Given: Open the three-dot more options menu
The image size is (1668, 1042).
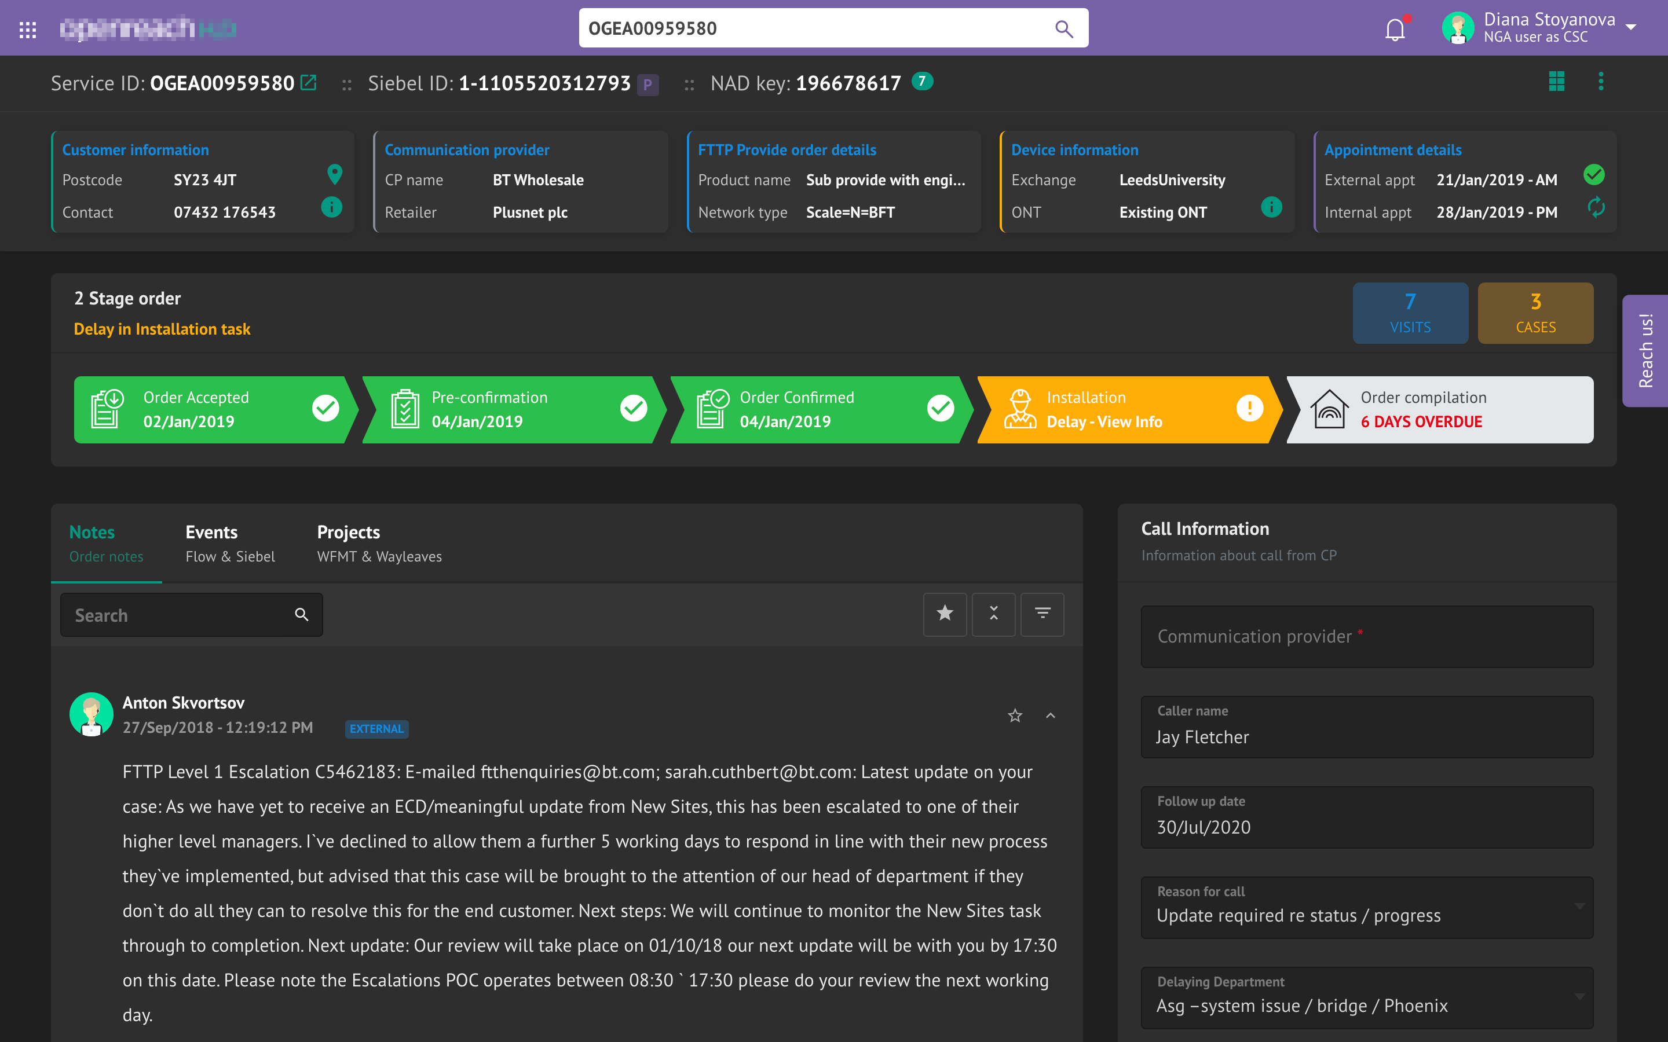Looking at the screenshot, I should click(x=1600, y=81).
